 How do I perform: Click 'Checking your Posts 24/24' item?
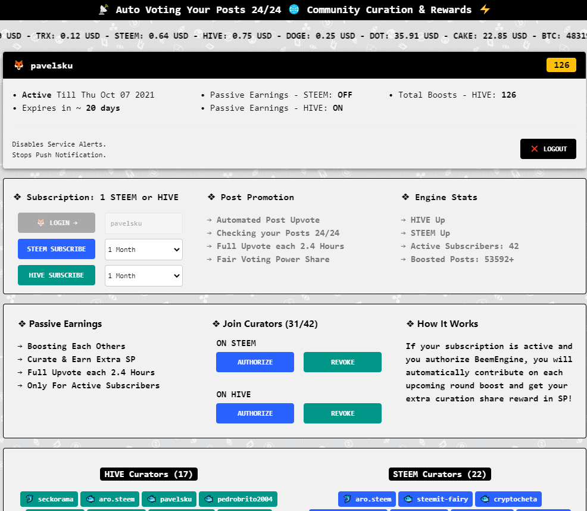[x=278, y=233]
